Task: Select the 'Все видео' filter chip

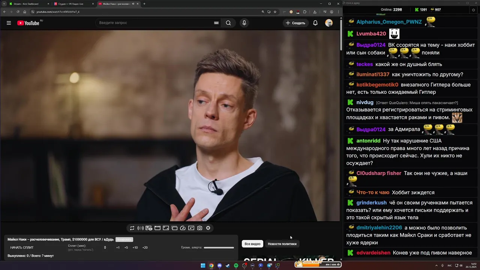Action: pyautogui.click(x=252, y=244)
